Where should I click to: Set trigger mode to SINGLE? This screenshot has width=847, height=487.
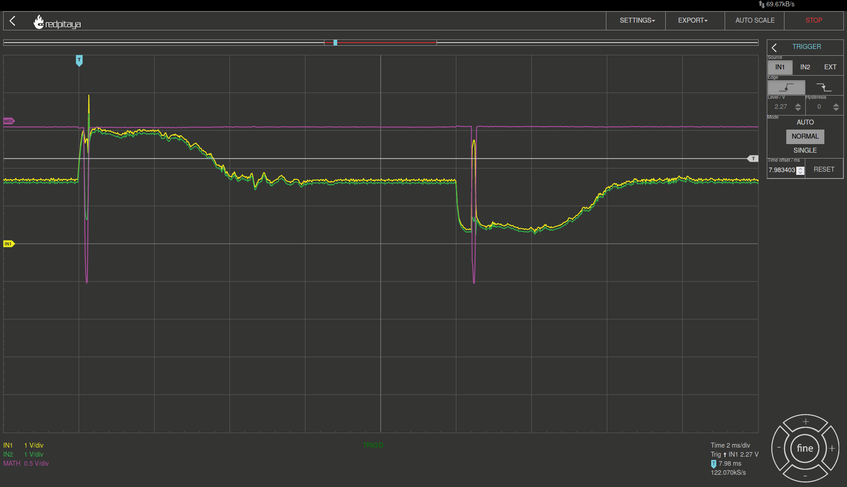point(805,150)
